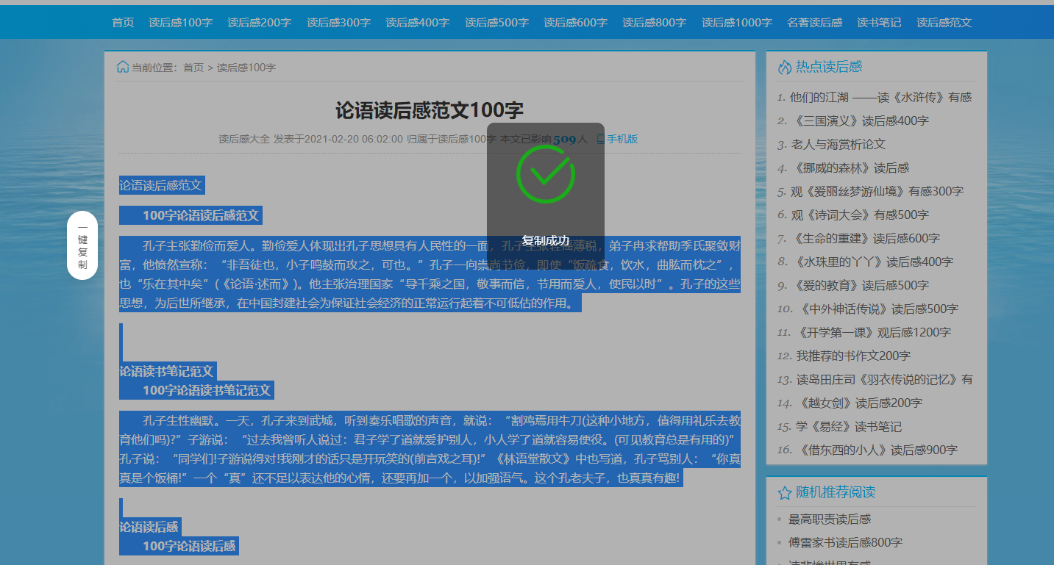Click the 热点读后感 sidebar heading
The width and height of the screenshot is (1054, 565).
[829, 67]
